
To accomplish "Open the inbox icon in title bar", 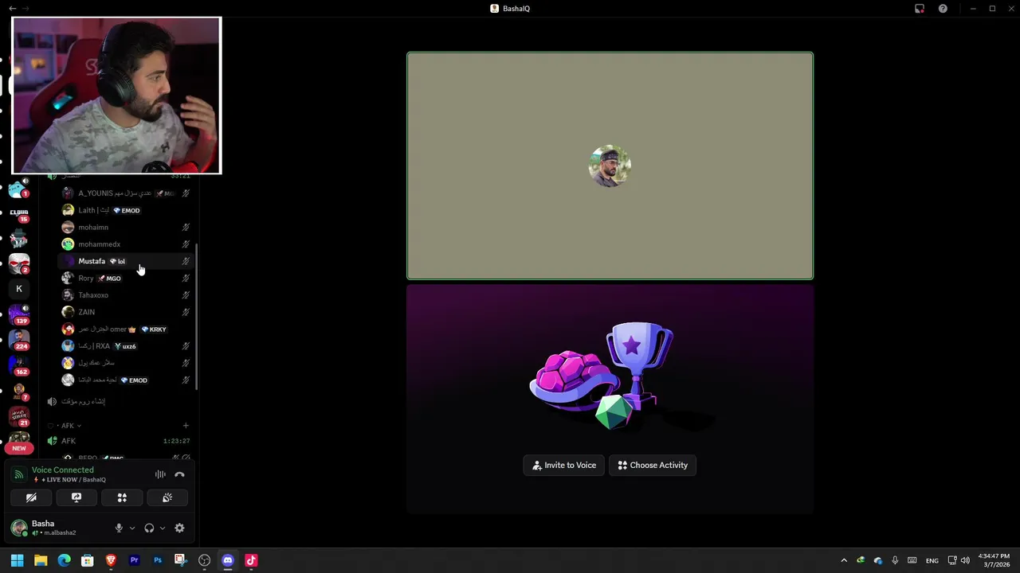I will click(x=920, y=9).
